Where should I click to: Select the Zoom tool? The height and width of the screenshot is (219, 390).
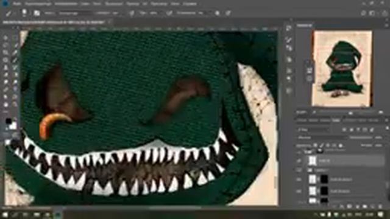point(15,105)
